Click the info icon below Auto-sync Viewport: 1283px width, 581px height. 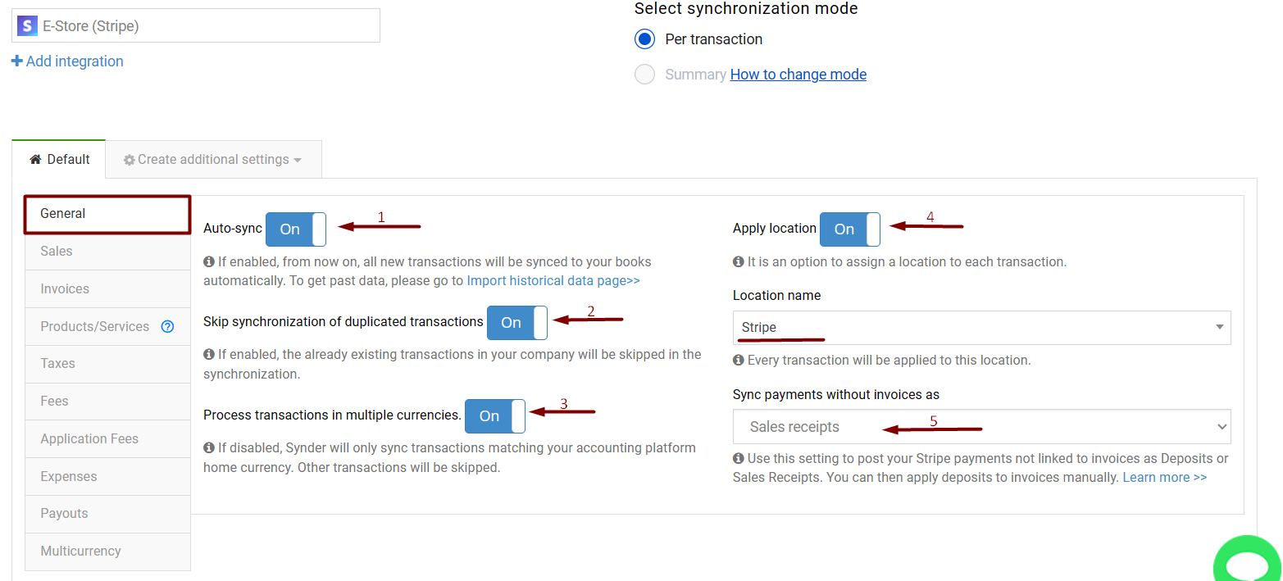[208, 261]
